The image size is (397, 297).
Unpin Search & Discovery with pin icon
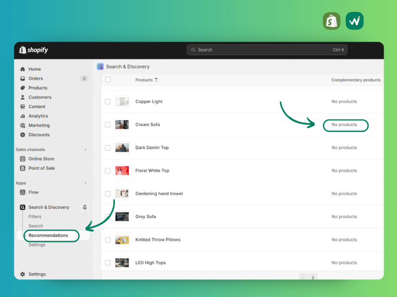click(85, 207)
